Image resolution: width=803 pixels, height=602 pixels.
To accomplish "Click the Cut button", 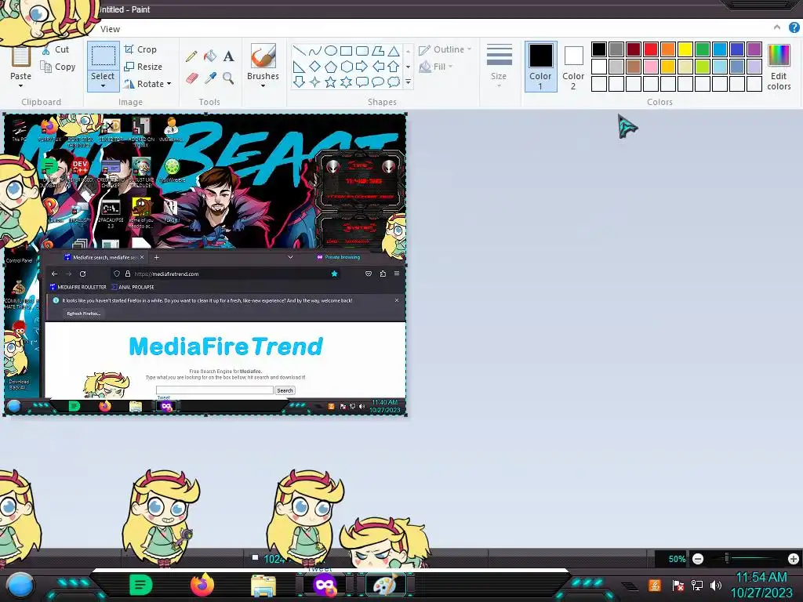I will coord(56,49).
